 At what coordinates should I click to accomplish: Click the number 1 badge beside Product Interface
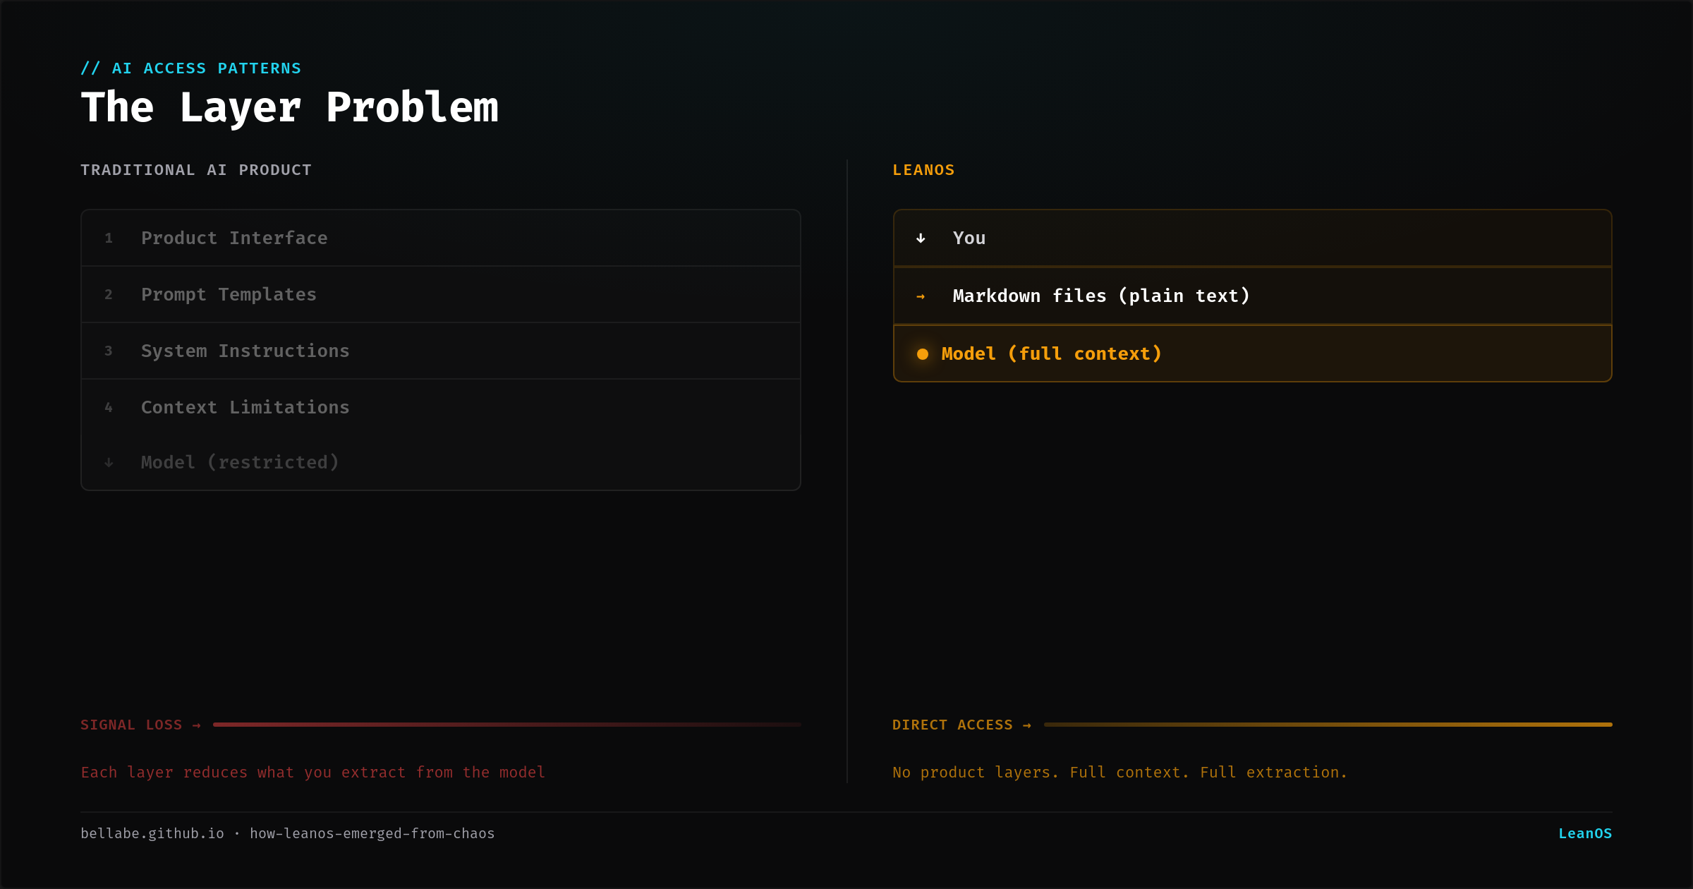(x=109, y=238)
